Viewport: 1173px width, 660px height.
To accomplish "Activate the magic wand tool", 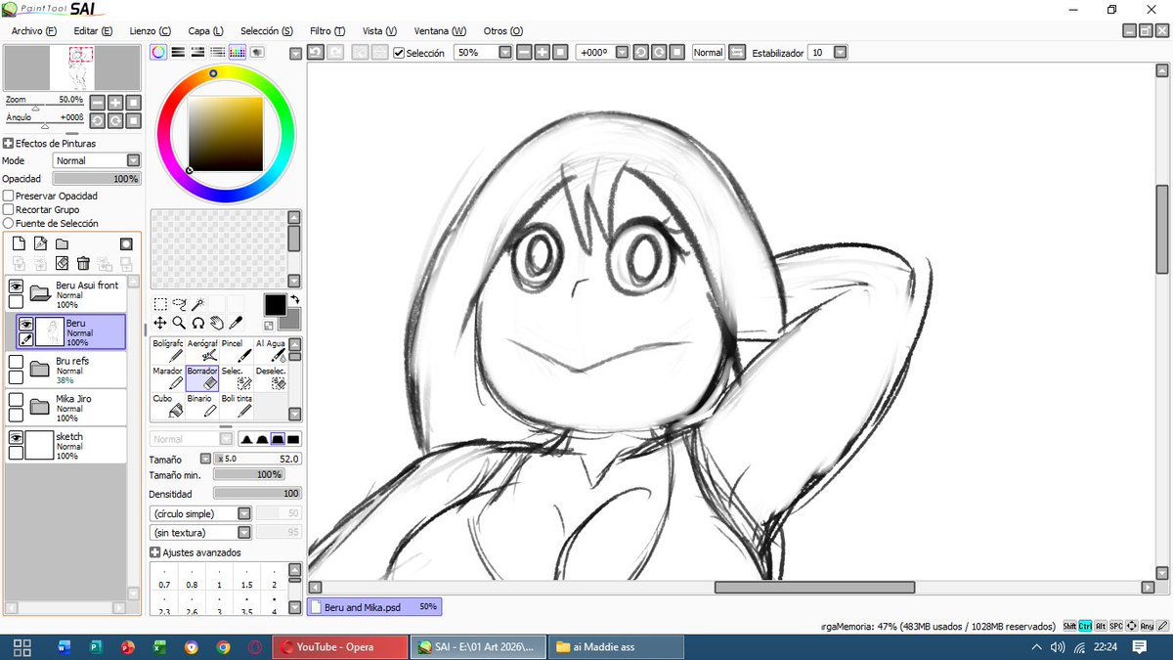I will pyautogui.click(x=197, y=304).
